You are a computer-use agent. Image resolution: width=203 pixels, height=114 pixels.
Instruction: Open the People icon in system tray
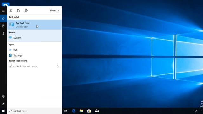click(196, 111)
